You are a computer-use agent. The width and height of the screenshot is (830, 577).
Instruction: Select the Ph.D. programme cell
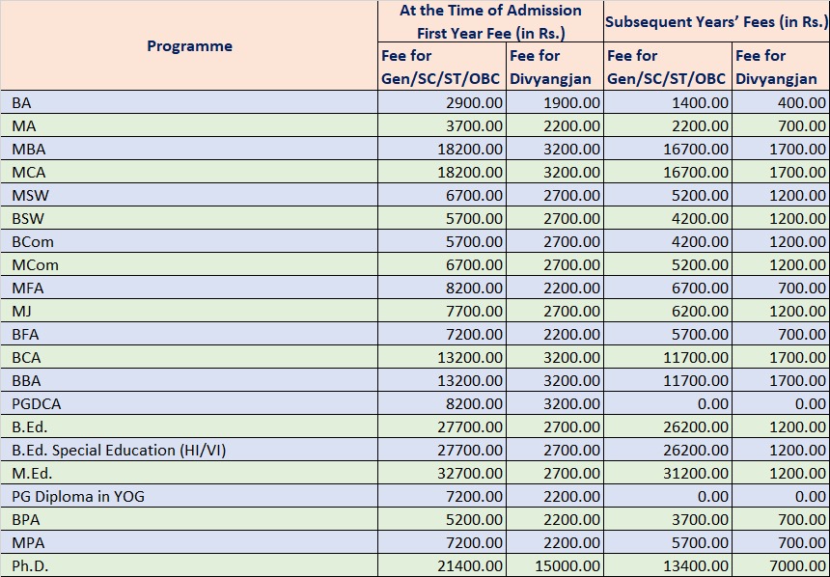(x=189, y=565)
